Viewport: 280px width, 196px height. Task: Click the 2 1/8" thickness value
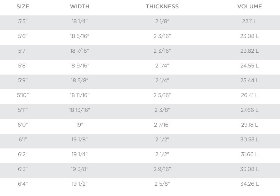(x=162, y=22)
